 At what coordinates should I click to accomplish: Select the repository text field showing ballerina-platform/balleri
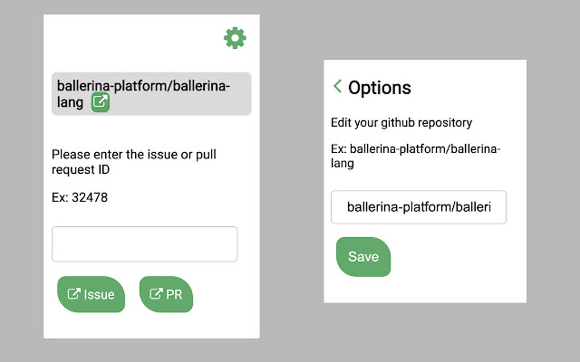coord(419,208)
